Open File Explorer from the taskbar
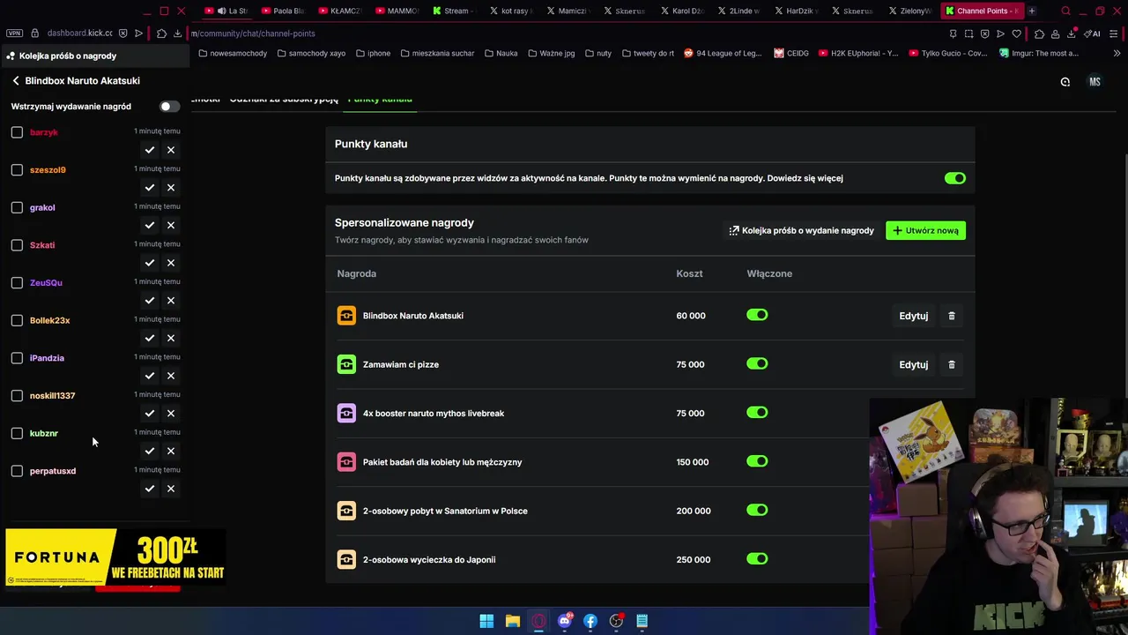Screen dimensions: 1128x635 tap(512, 621)
